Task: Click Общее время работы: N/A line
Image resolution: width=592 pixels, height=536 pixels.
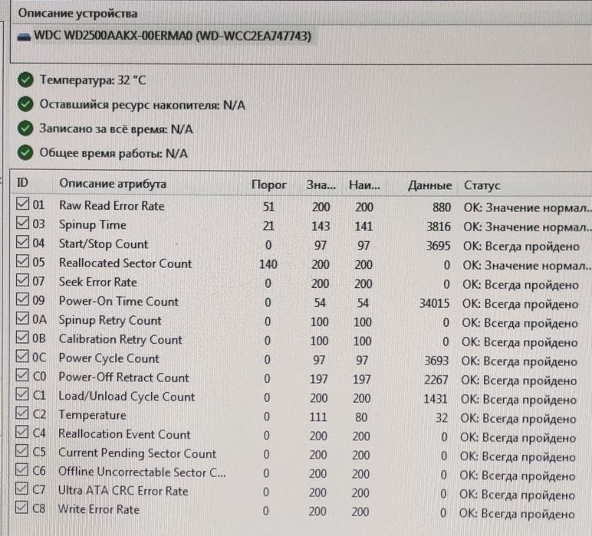Action: click(x=113, y=153)
